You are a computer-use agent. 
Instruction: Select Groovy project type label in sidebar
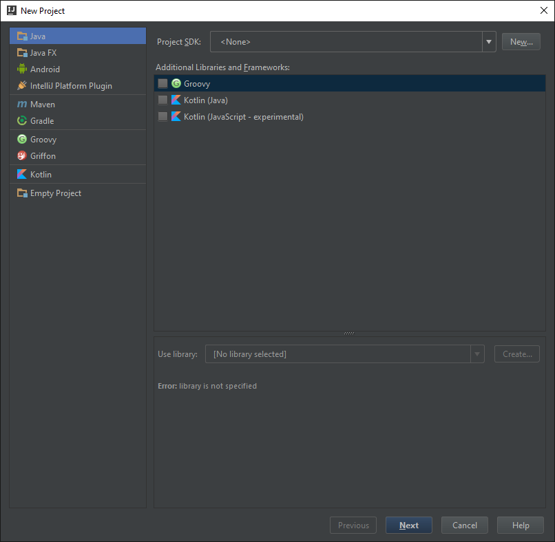[x=43, y=140]
